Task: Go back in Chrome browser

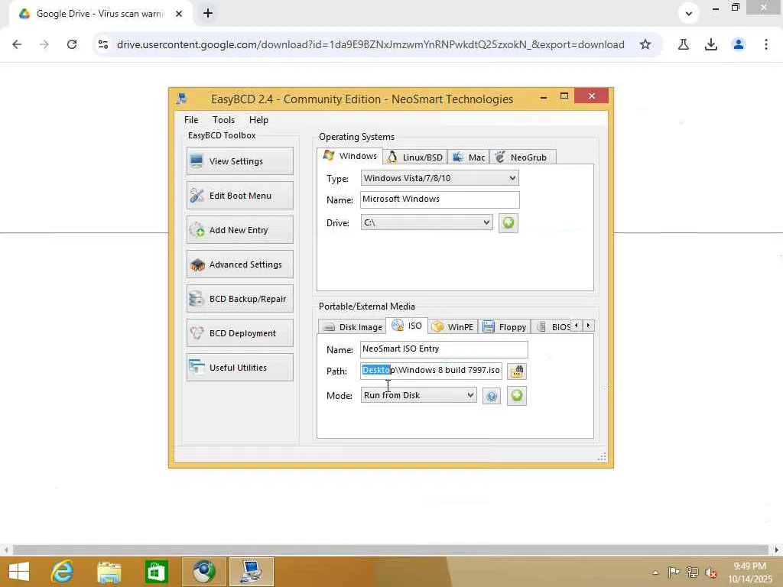Action: point(17,44)
